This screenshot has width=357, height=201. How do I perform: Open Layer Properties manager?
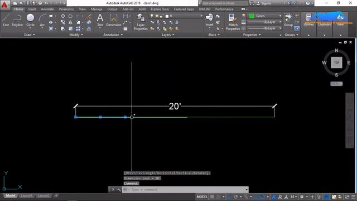pyautogui.click(x=141, y=22)
